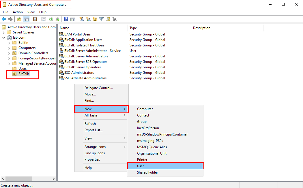The image size is (303, 188).
Task: Click the Find objects magnifier icon
Action: pyautogui.click(x=108, y=19)
